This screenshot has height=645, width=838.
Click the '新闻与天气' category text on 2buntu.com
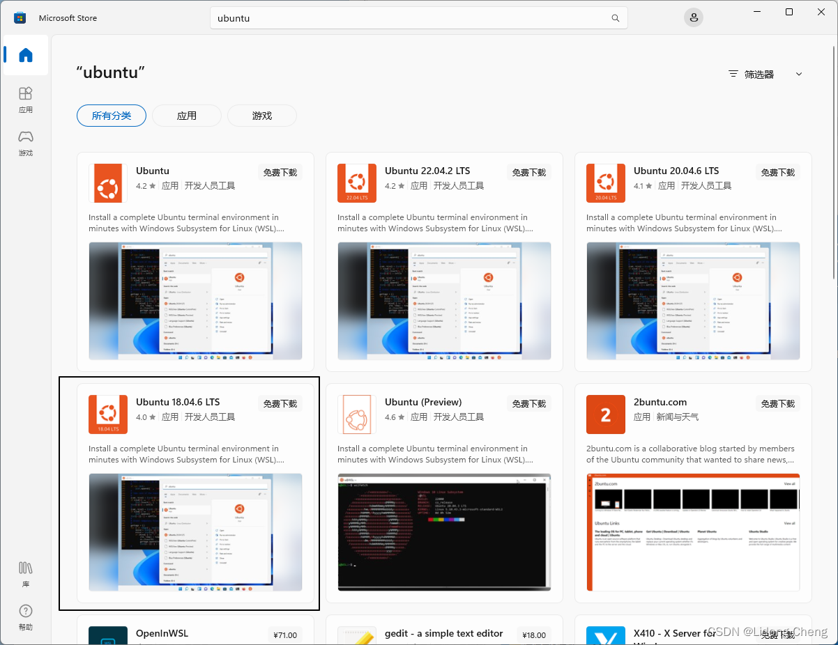coord(677,417)
